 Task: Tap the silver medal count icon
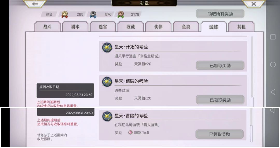tap(93, 14)
